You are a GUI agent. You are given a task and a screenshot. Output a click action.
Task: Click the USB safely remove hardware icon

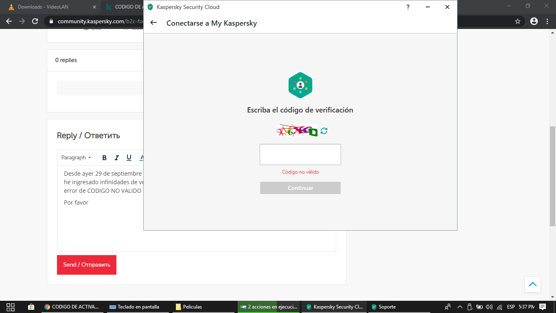pos(469,307)
